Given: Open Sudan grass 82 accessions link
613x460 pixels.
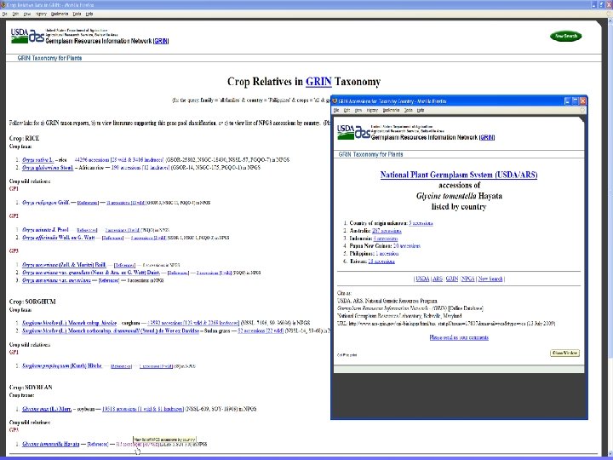Looking at the screenshot, I should point(261,331).
